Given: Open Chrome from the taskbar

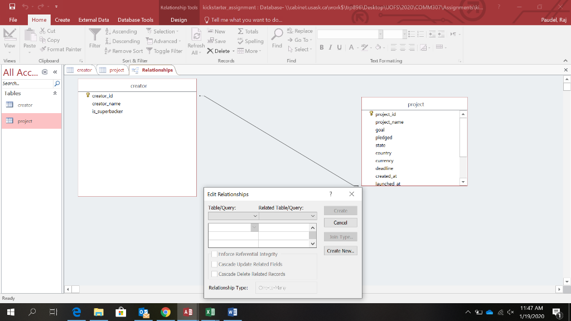Looking at the screenshot, I should (166, 312).
